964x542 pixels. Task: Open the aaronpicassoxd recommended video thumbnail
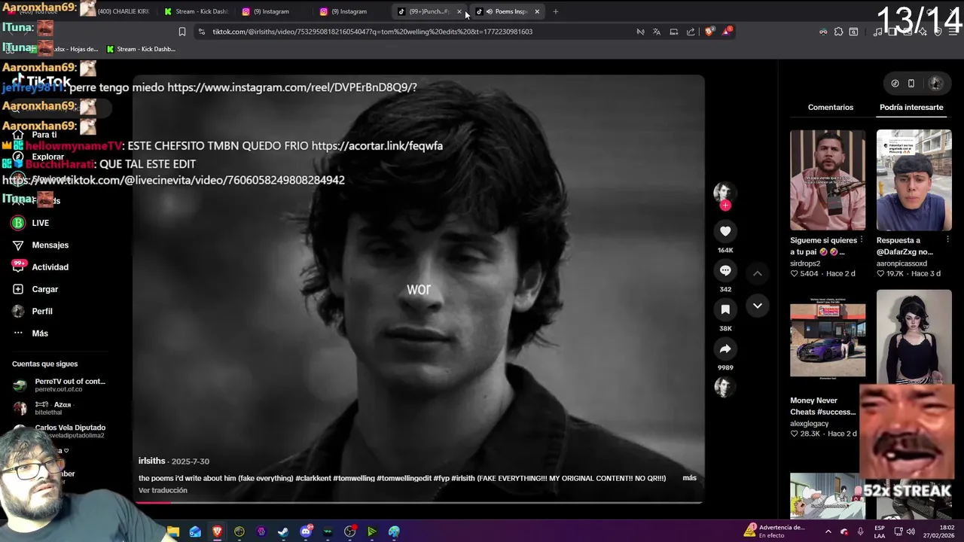click(914, 180)
